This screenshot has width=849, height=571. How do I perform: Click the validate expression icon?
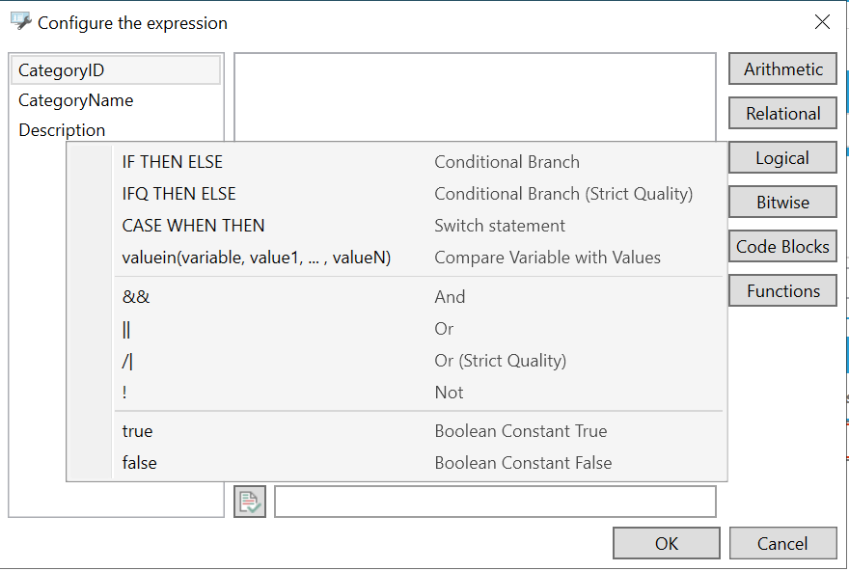249,502
